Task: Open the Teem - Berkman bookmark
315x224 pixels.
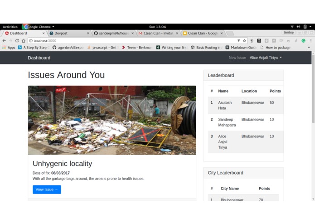Action: pos(137,48)
